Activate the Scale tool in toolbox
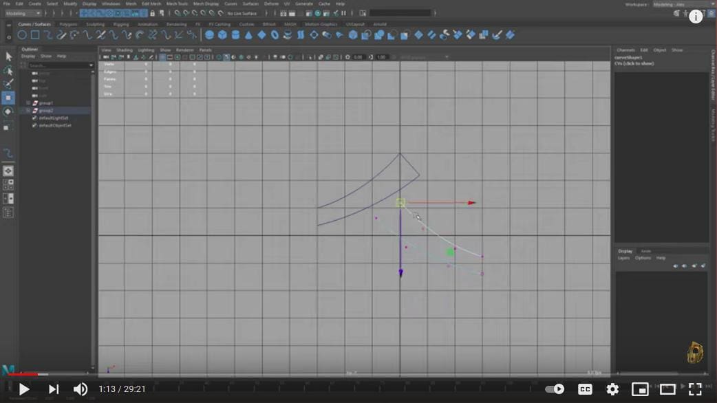This screenshot has width=717, height=403. pos(7,127)
